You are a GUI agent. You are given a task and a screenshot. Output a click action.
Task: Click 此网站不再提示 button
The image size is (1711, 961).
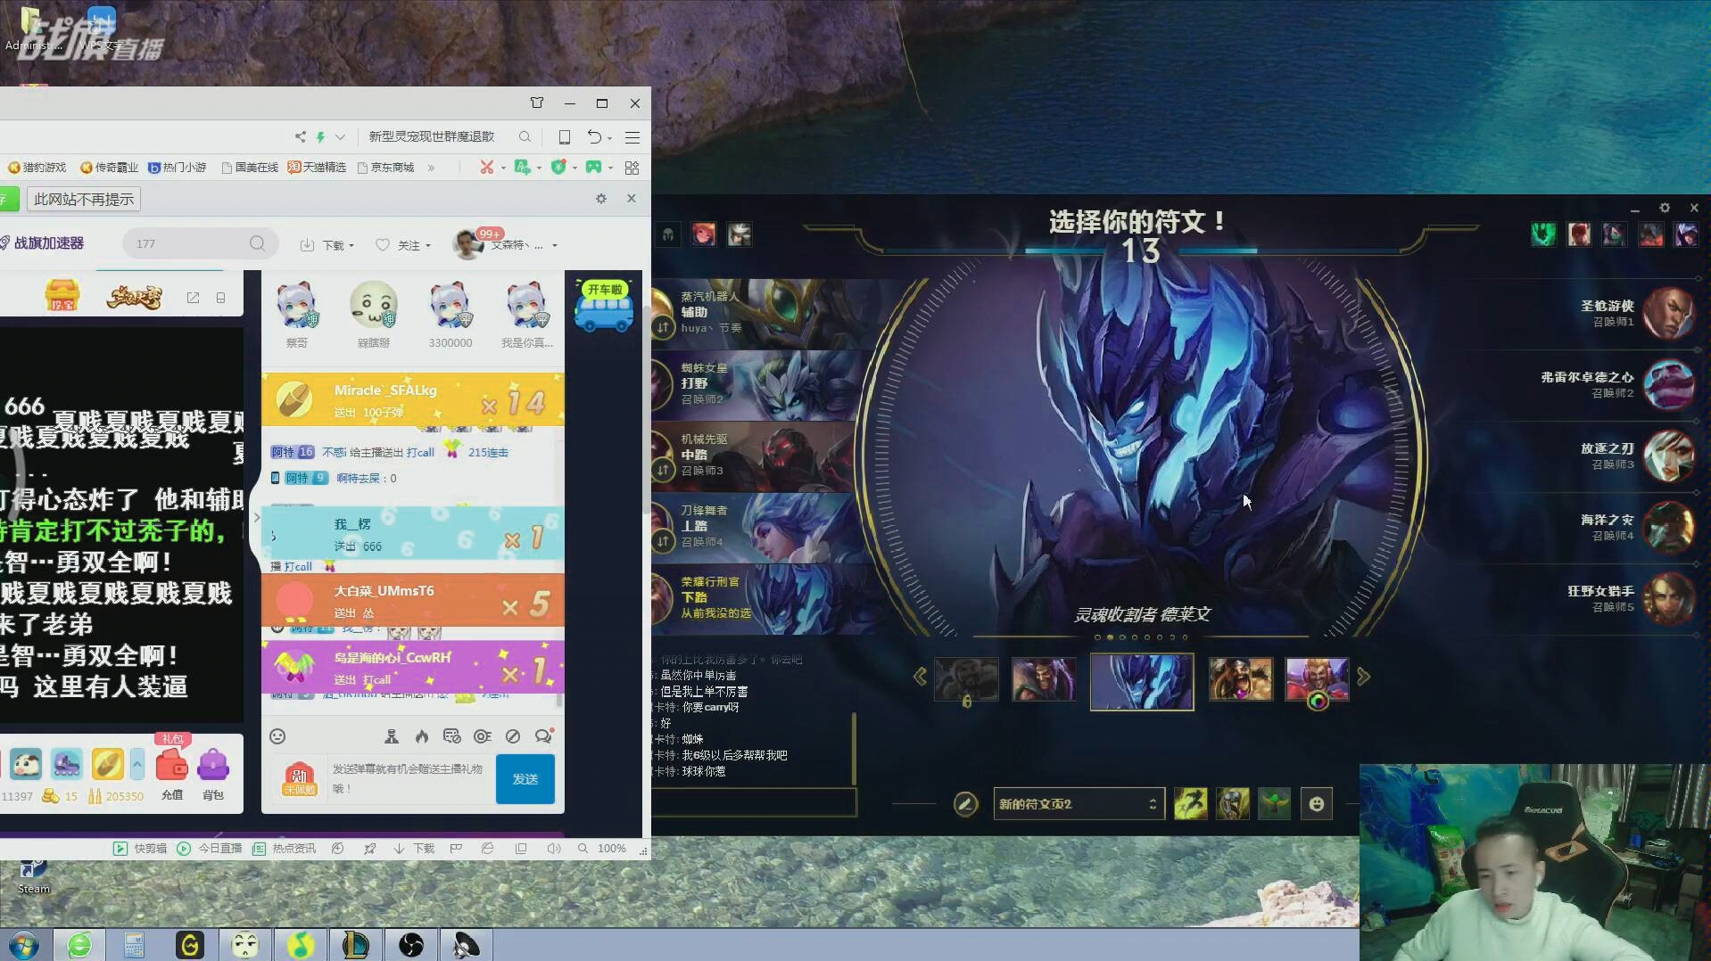[x=84, y=199]
